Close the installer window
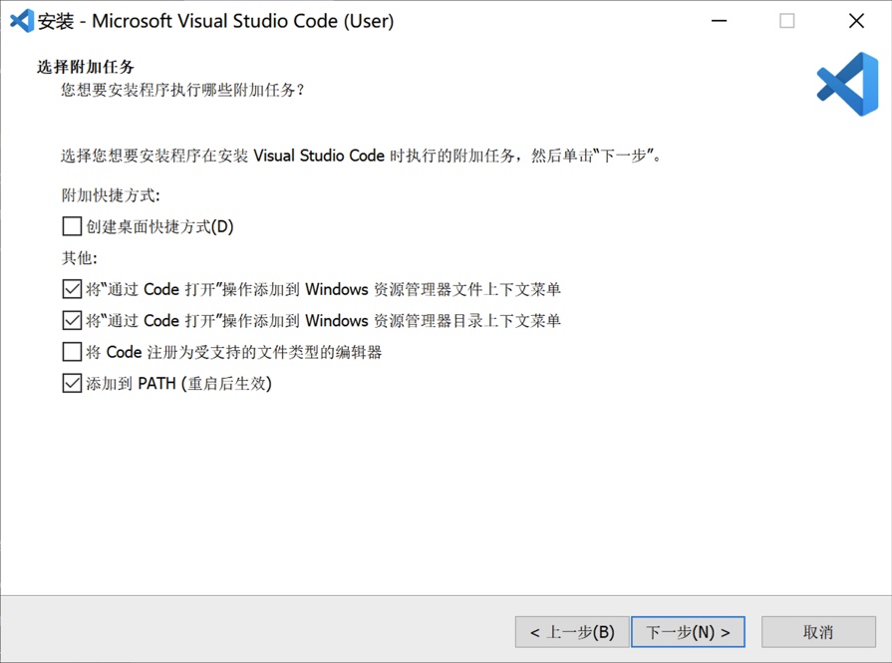The image size is (892, 663). pos(856,21)
